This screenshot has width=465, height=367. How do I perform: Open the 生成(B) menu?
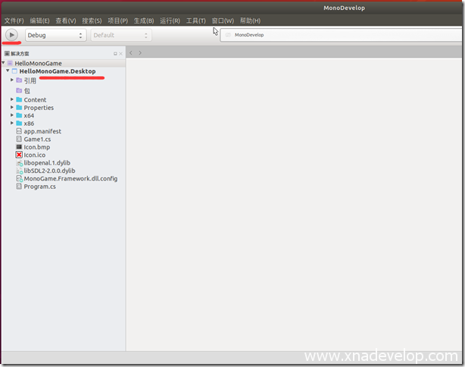tap(143, 20)
